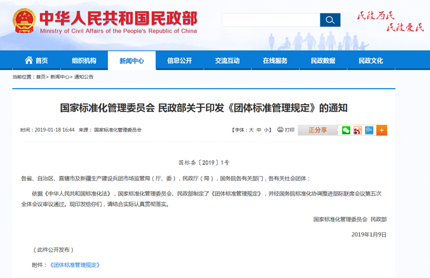
Task: Set font size to medium (中)
Action: tap(259, 130)
